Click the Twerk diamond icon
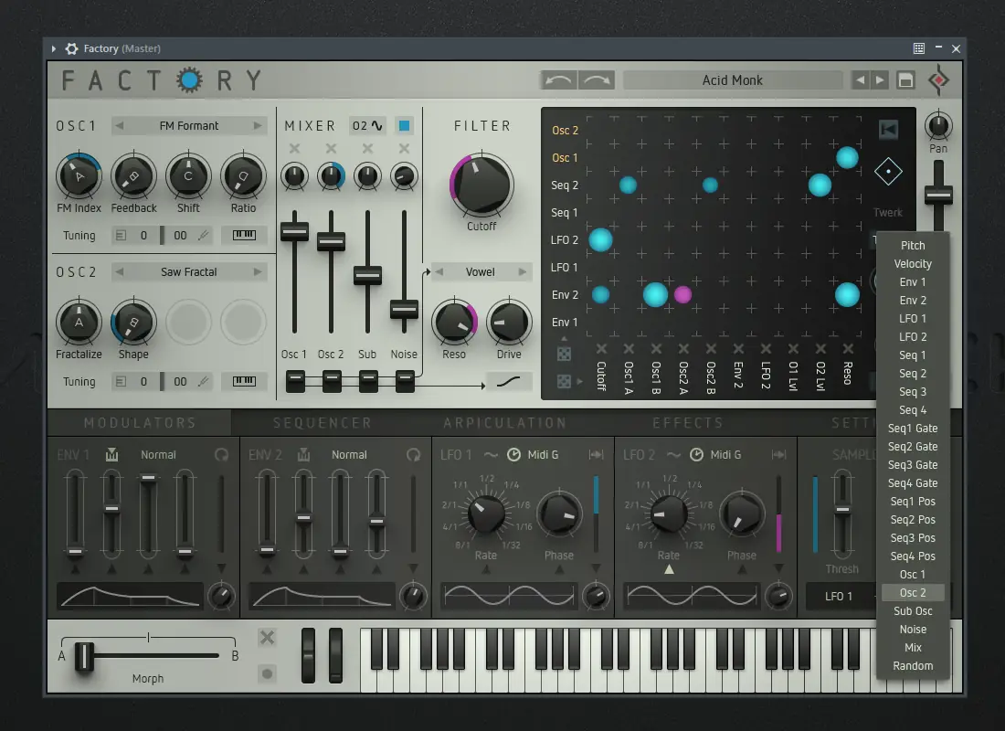 click(888, 172)
